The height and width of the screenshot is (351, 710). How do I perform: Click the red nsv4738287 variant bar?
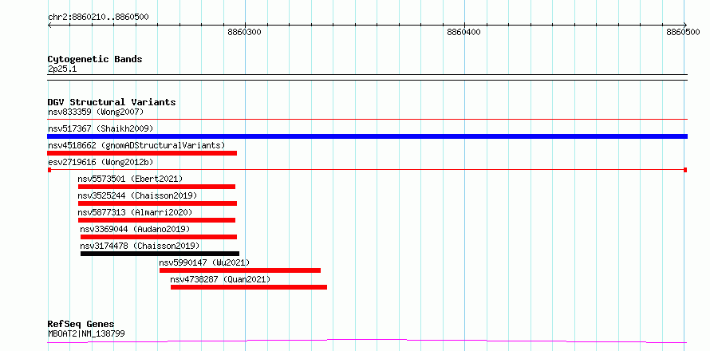tap(249, 287)
